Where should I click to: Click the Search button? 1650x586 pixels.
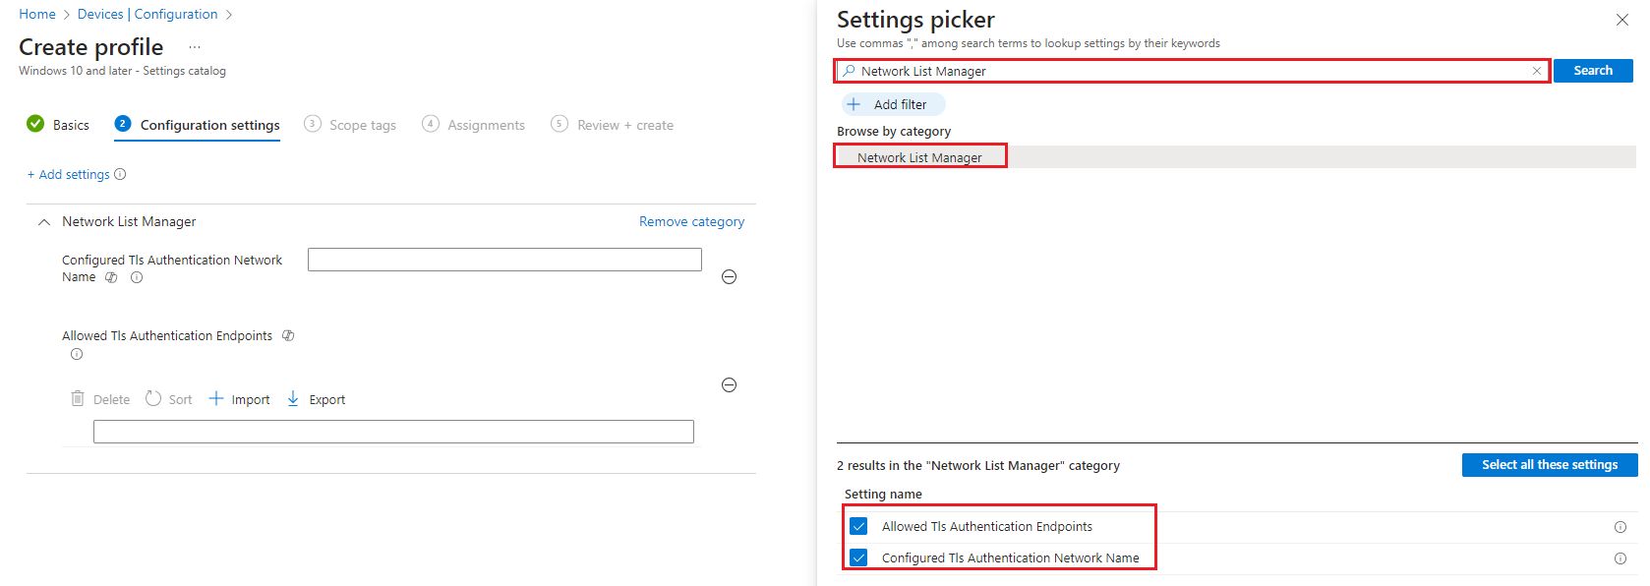click(x=1592, y=70)
